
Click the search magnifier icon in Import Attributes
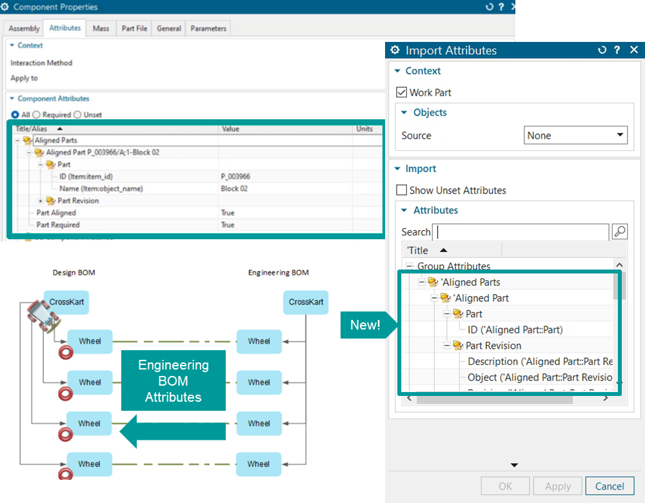(x=619, y=232)
